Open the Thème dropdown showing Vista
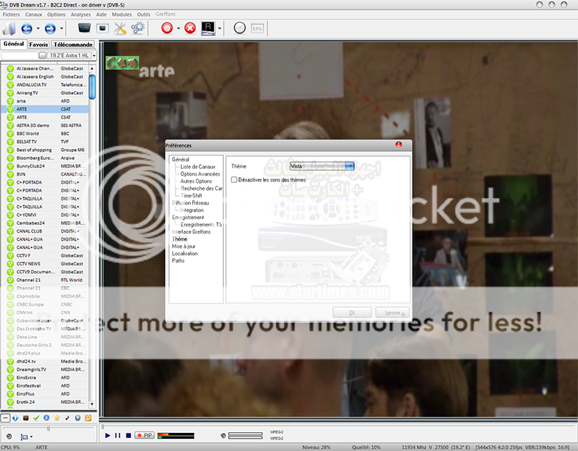This screenshot has width=578, height=451. coord(322,166)
